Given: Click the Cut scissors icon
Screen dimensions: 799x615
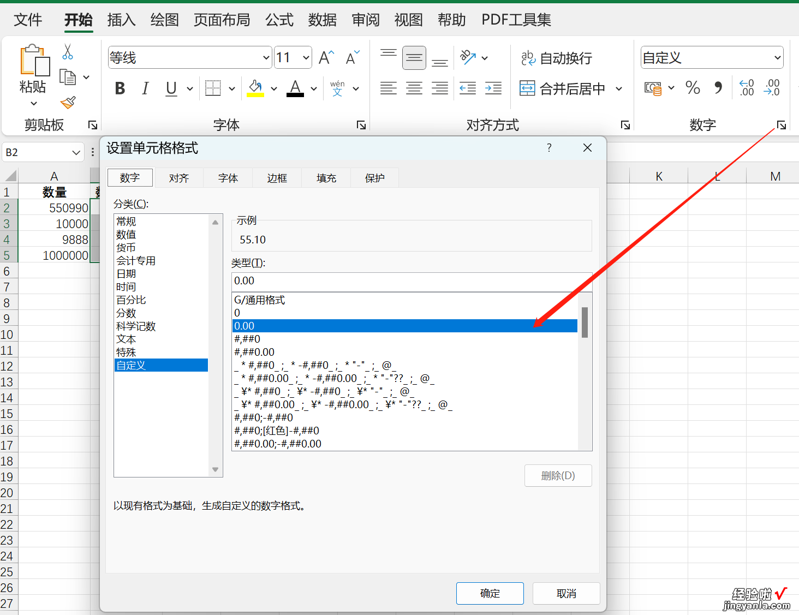Looking at the screenshot, I should (x=68, y=52).
